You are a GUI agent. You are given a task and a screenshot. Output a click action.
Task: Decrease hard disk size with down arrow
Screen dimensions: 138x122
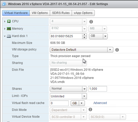tap(84, 38)
